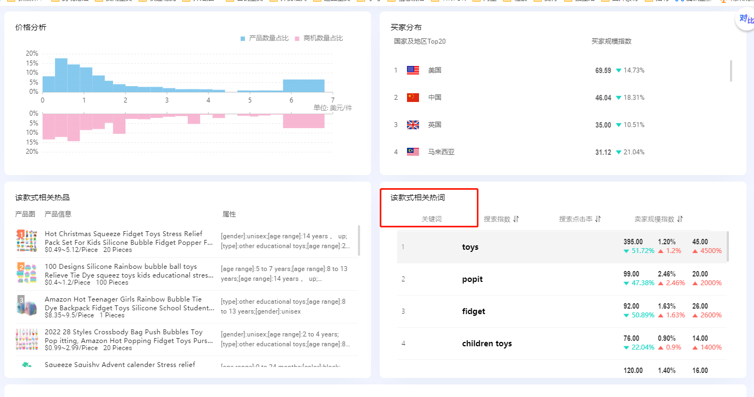Viewport: 754px width, 397px height.
Task: Click the China flag icon next to 中国
Action: pos(412,97)
